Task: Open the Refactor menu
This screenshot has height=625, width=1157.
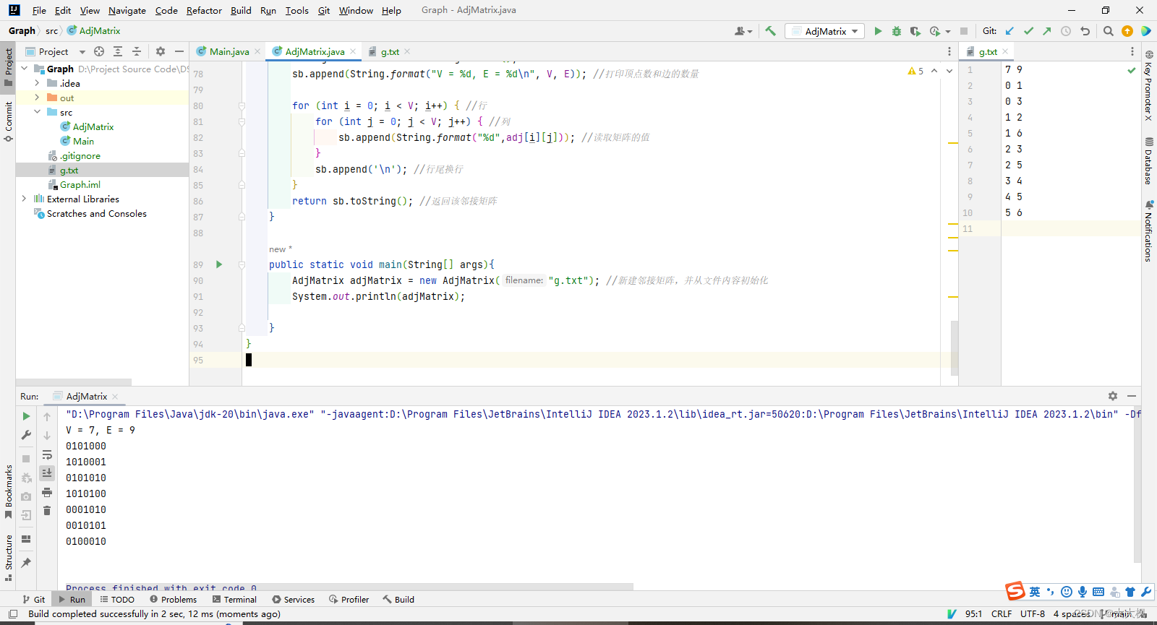Action: (204, 10)
